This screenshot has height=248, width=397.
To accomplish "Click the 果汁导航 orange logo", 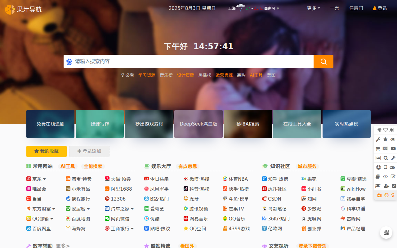I will (23, 9).
